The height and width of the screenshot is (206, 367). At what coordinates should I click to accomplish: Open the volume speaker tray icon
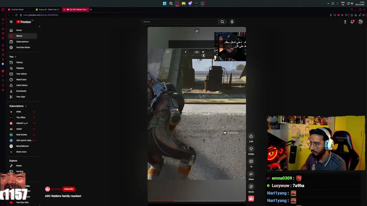352,3
